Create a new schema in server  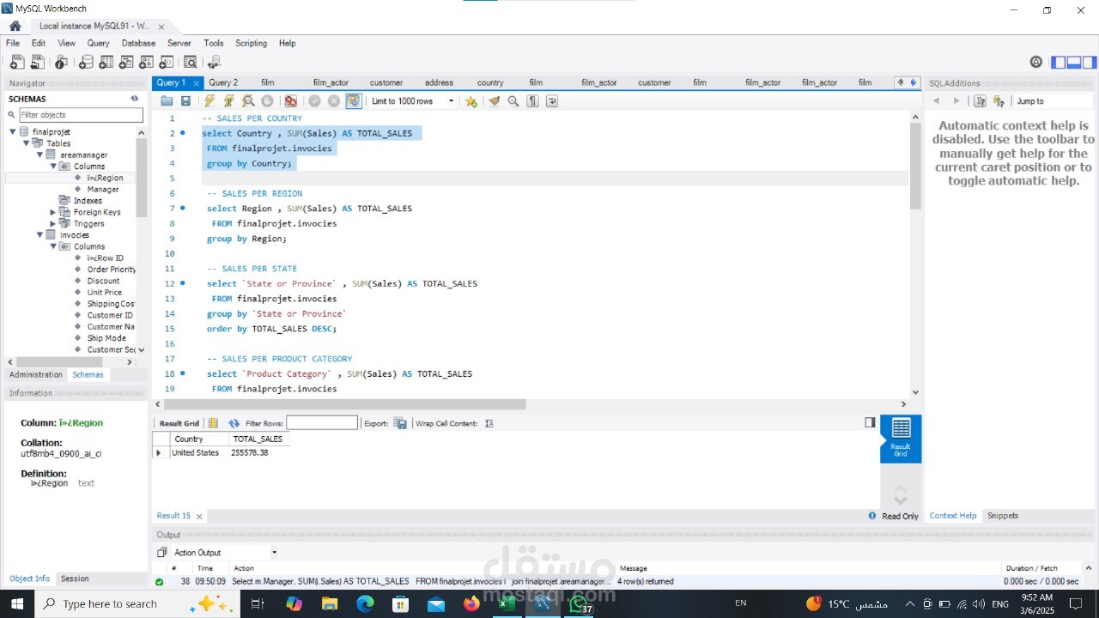point(86,62)
